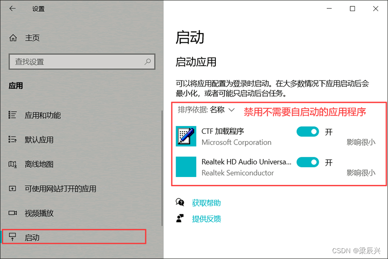Close the Settings window
Image resolution: width=388 pixels, height=259 pixels.
375,9
